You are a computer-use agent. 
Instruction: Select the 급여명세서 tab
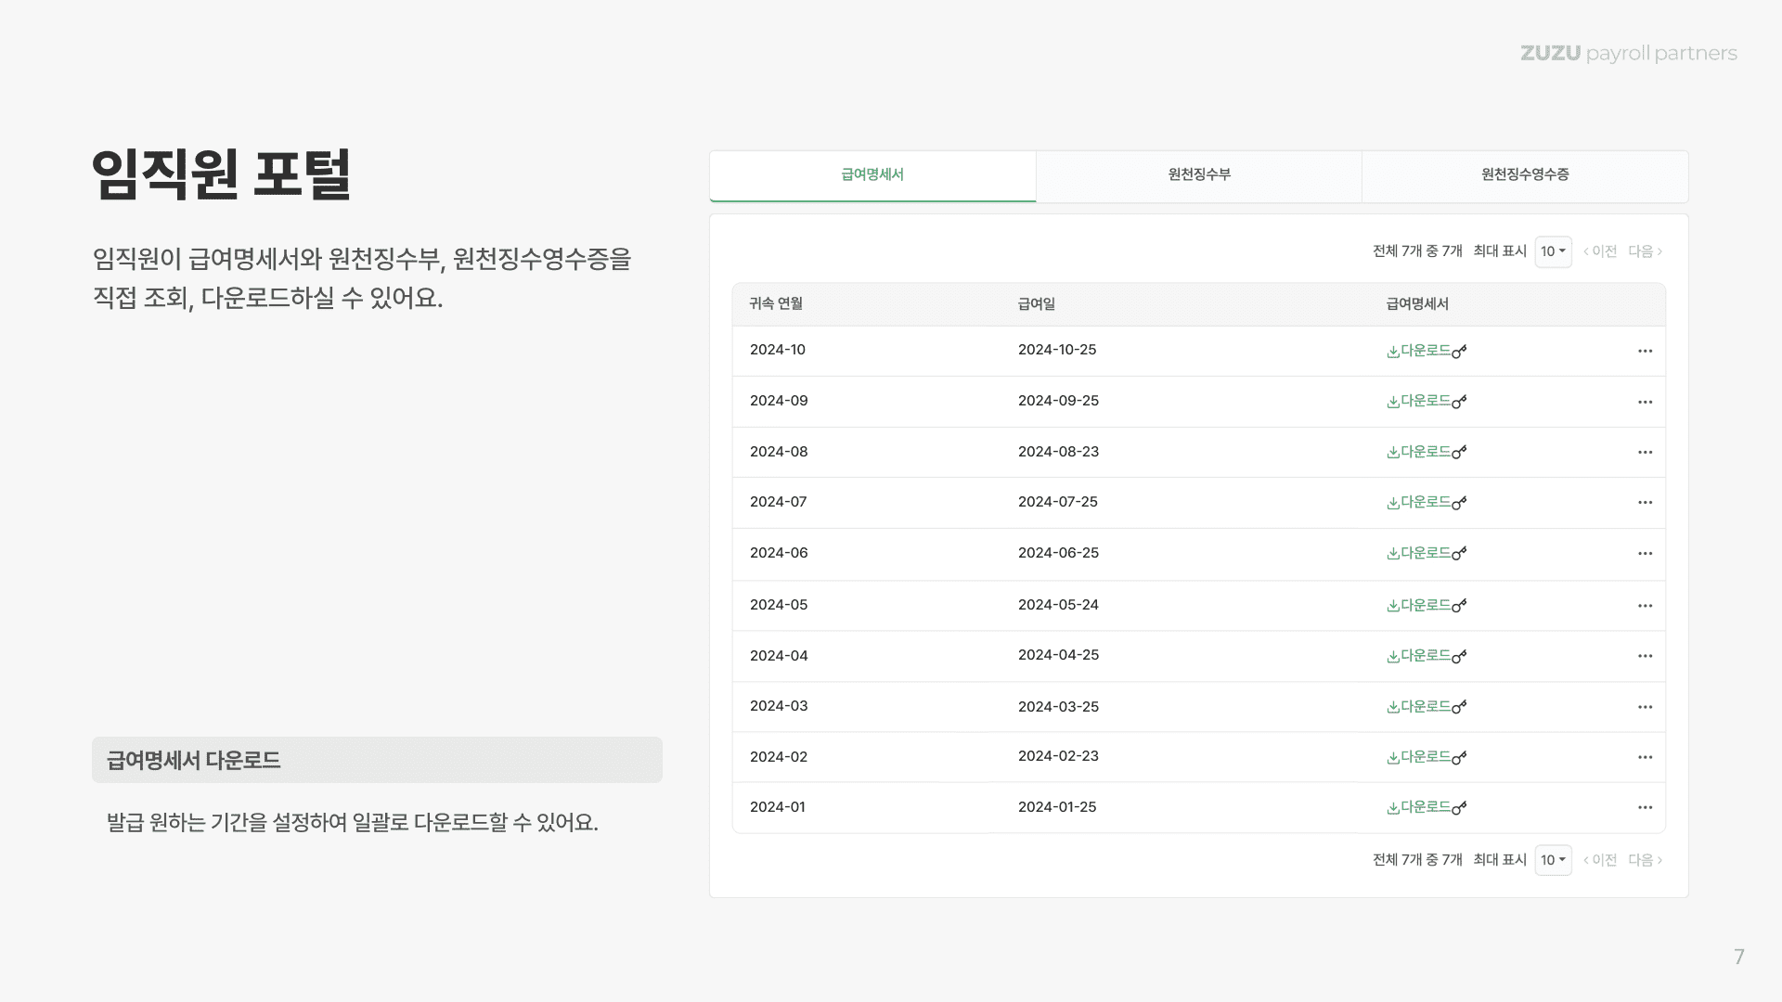point(872,174)
